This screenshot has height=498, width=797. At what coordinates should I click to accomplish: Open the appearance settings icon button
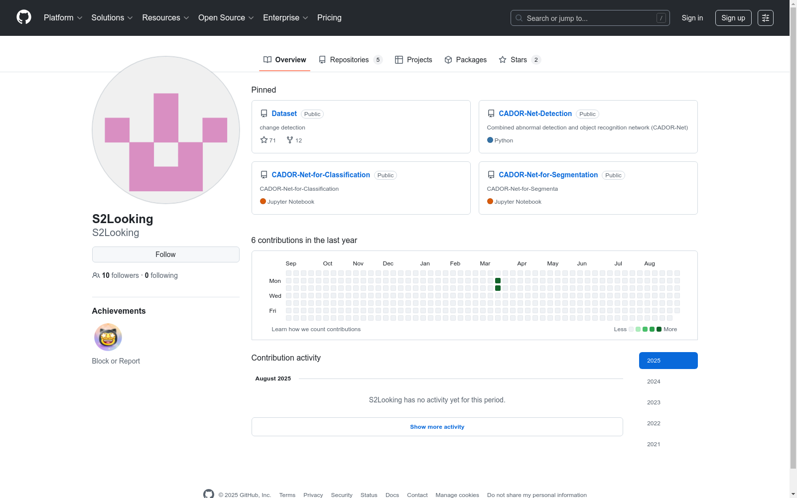coord(766,18)
